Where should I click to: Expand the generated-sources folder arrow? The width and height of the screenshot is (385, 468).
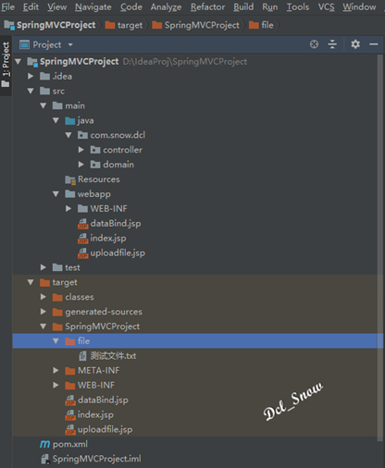(43, 312)
